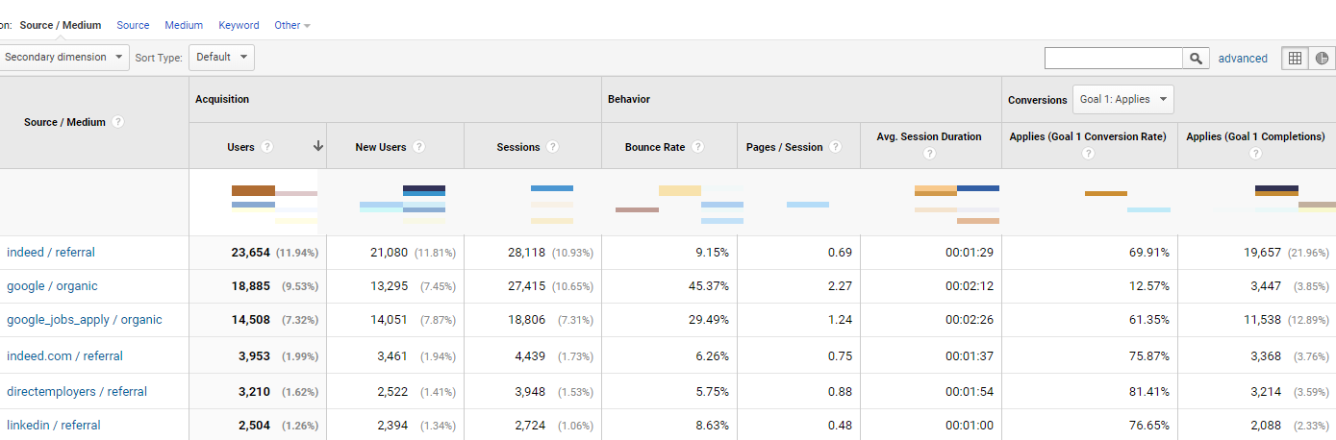Open help icon next to Pages / Session
1336x440 pixels.
(835, 147)
